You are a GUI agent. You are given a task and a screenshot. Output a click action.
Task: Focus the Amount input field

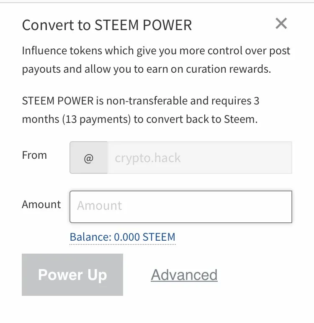pos(180,207)
